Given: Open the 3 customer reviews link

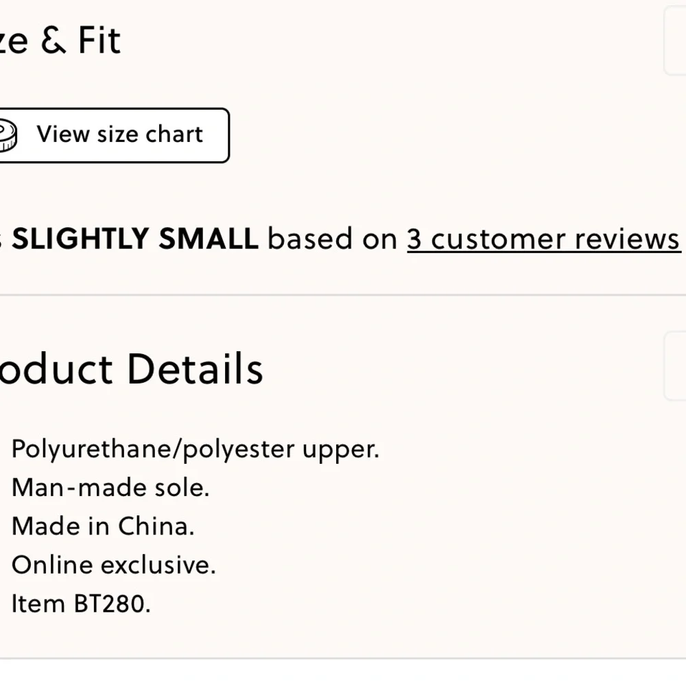Looking at the screenshot, I should 543,239.
